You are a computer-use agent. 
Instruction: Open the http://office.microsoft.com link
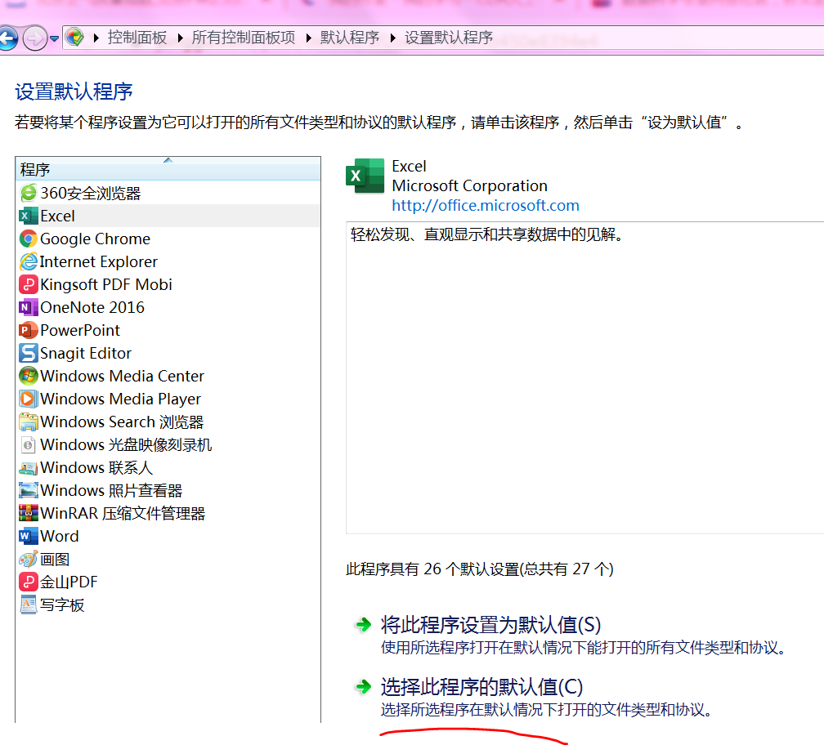click(x=486, y=205)
